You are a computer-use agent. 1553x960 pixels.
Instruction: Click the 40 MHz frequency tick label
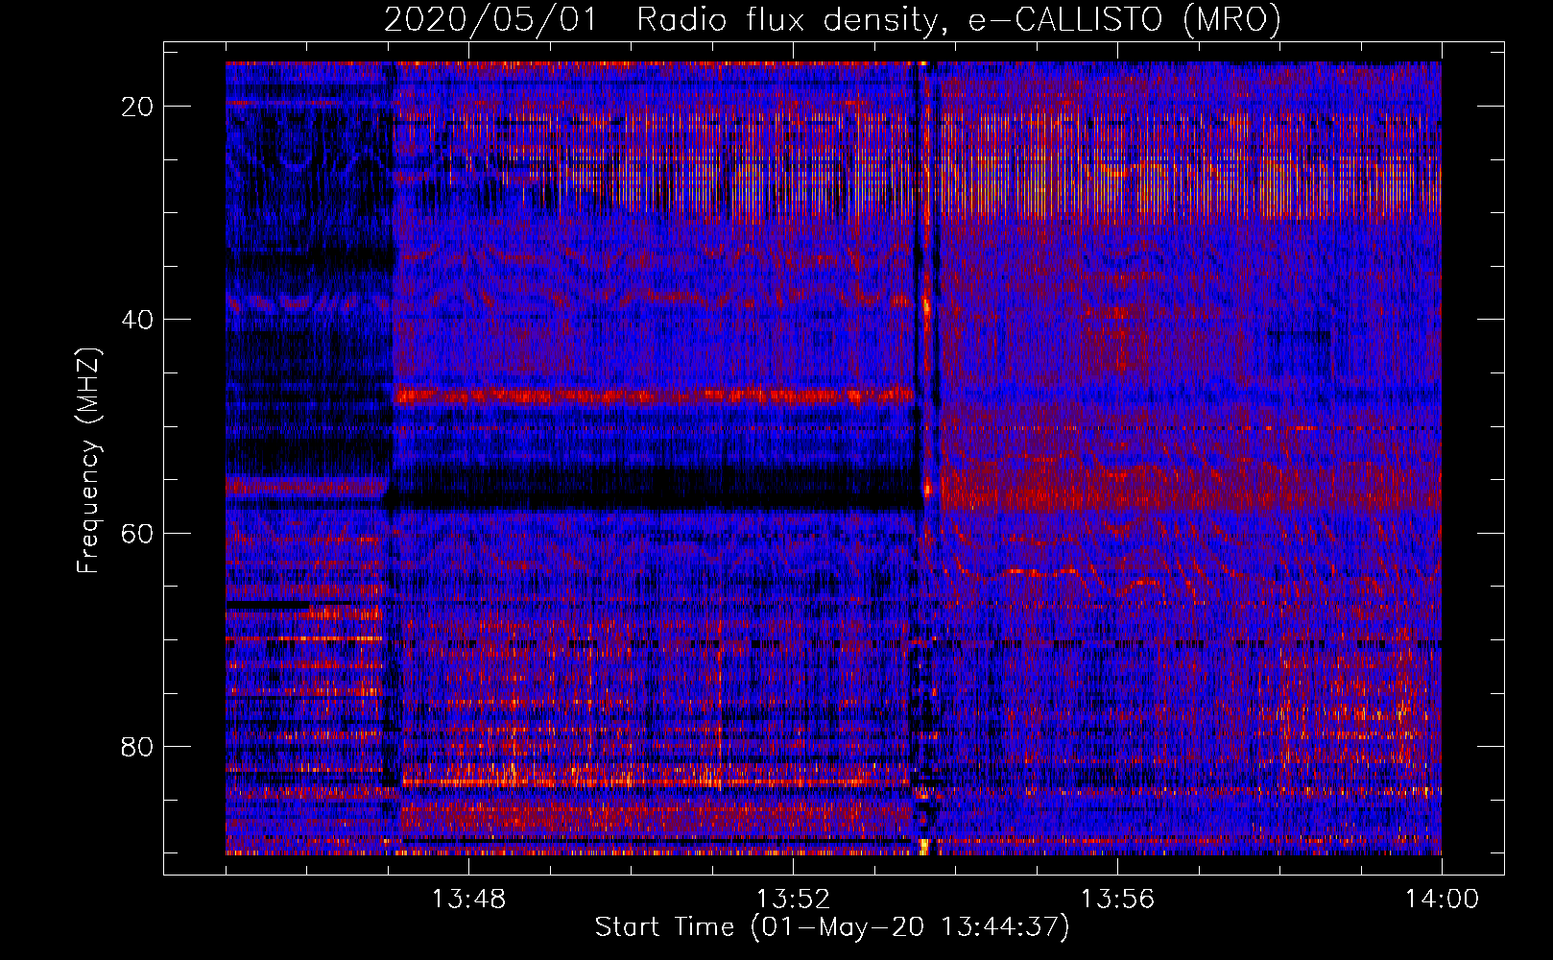pyautogui.click(x=137, y=320)
